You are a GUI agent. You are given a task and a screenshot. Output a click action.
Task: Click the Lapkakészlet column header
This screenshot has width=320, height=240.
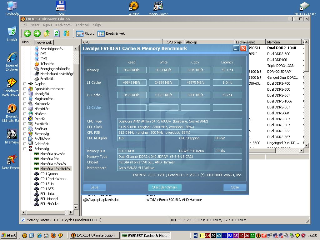[x=250, y=42]
